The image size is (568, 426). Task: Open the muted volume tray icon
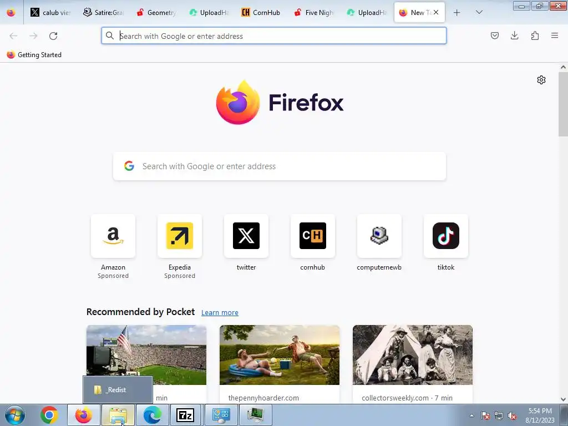512,415
